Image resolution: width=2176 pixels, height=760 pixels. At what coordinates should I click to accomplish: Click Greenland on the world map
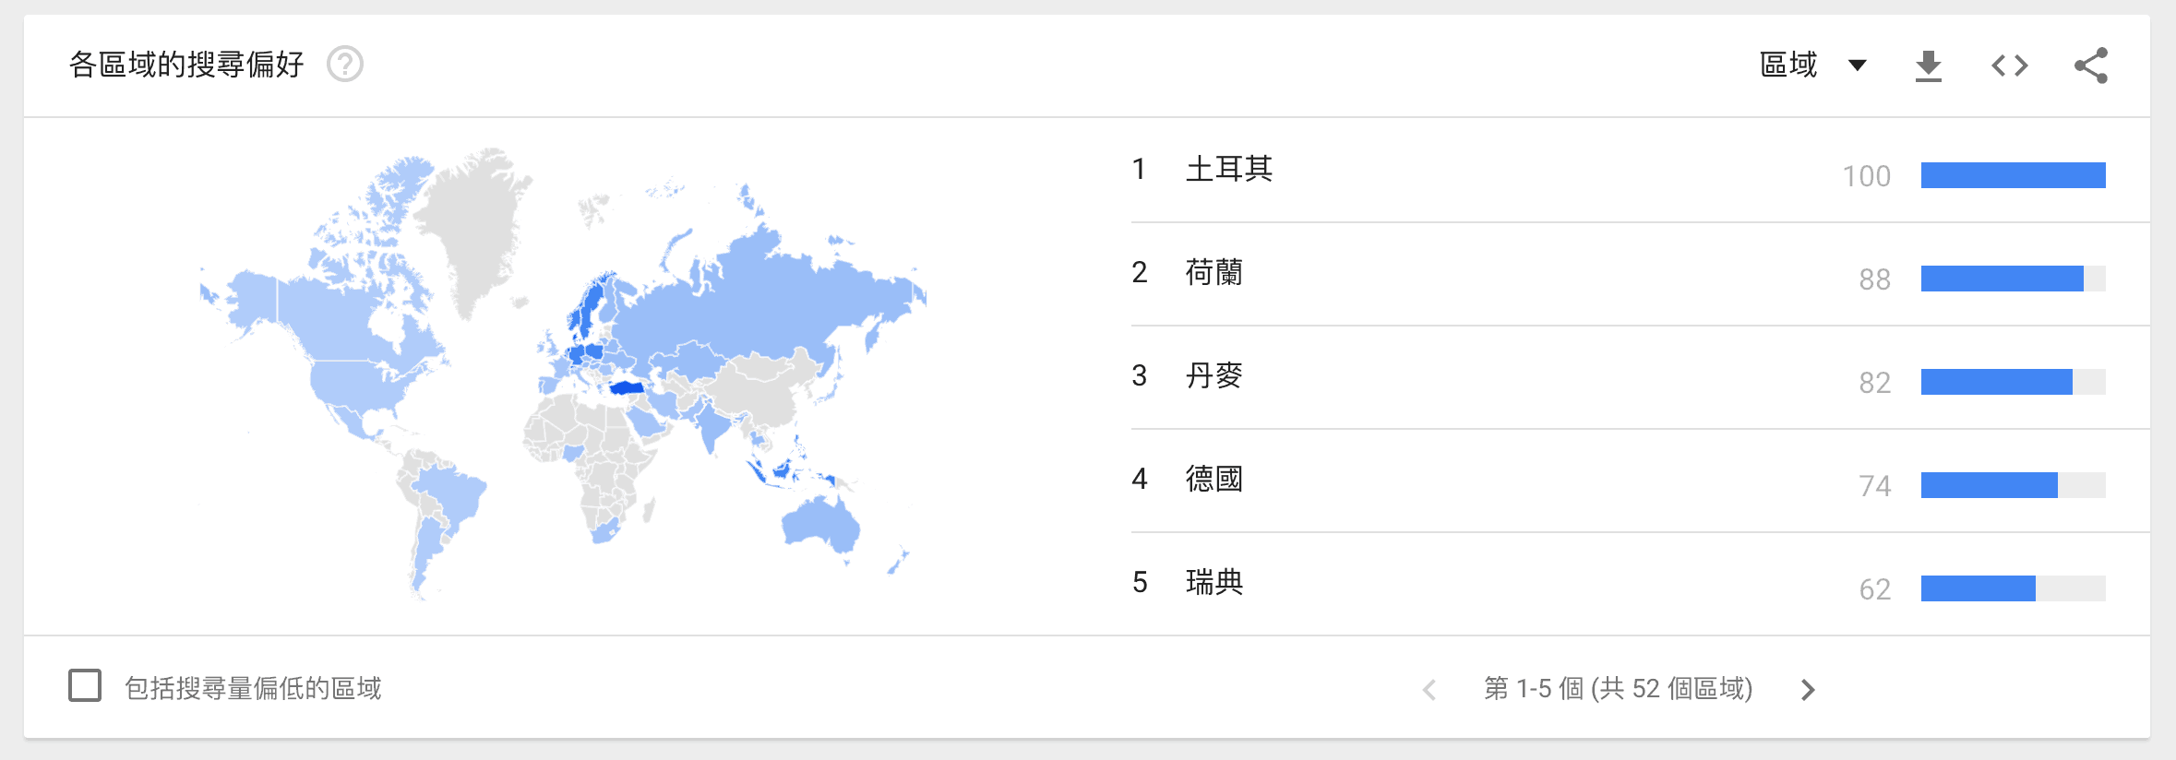[472, 221]
